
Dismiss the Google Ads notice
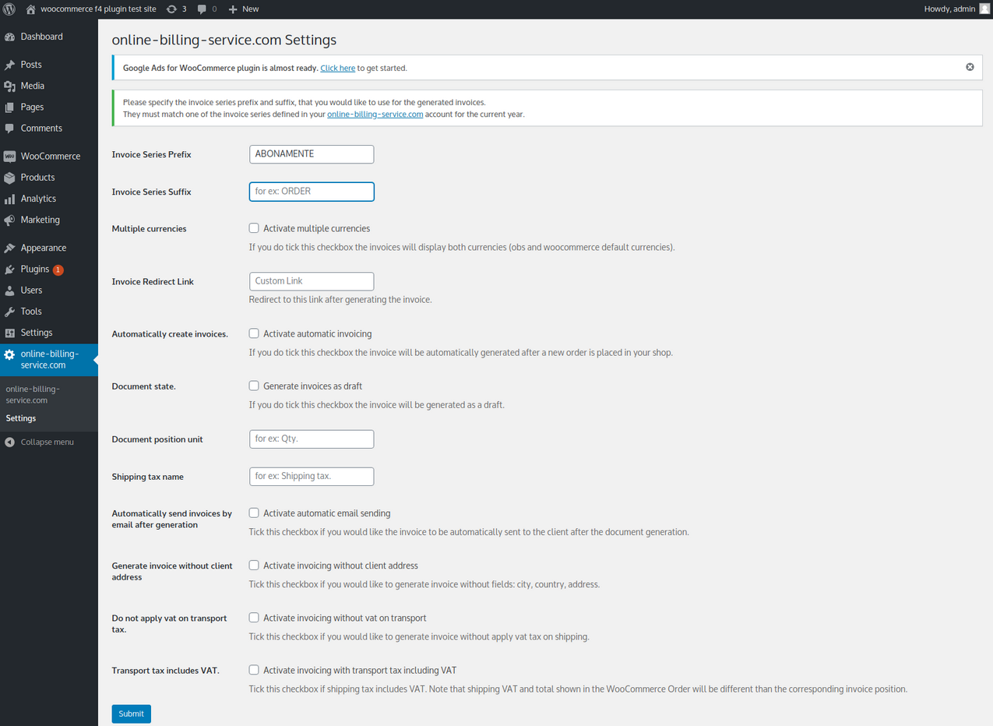pyautogui.click(x=970, y=67)
